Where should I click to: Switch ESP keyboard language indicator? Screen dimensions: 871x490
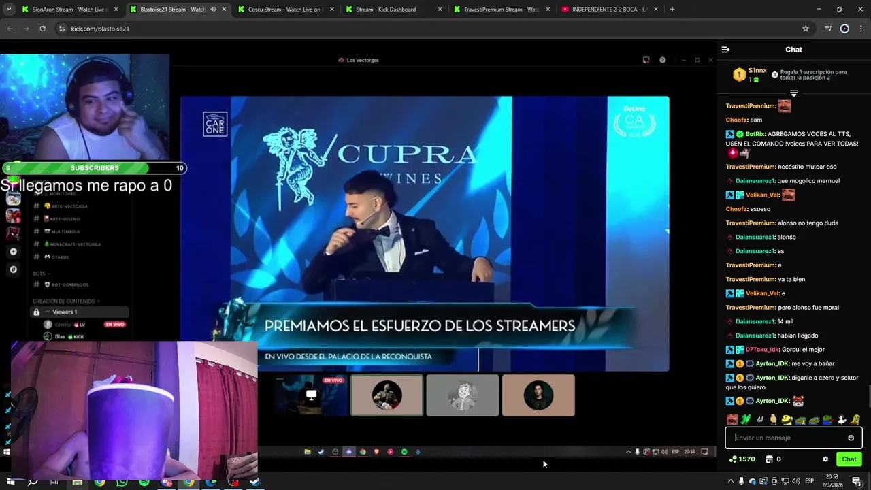[x=809, y=481]
